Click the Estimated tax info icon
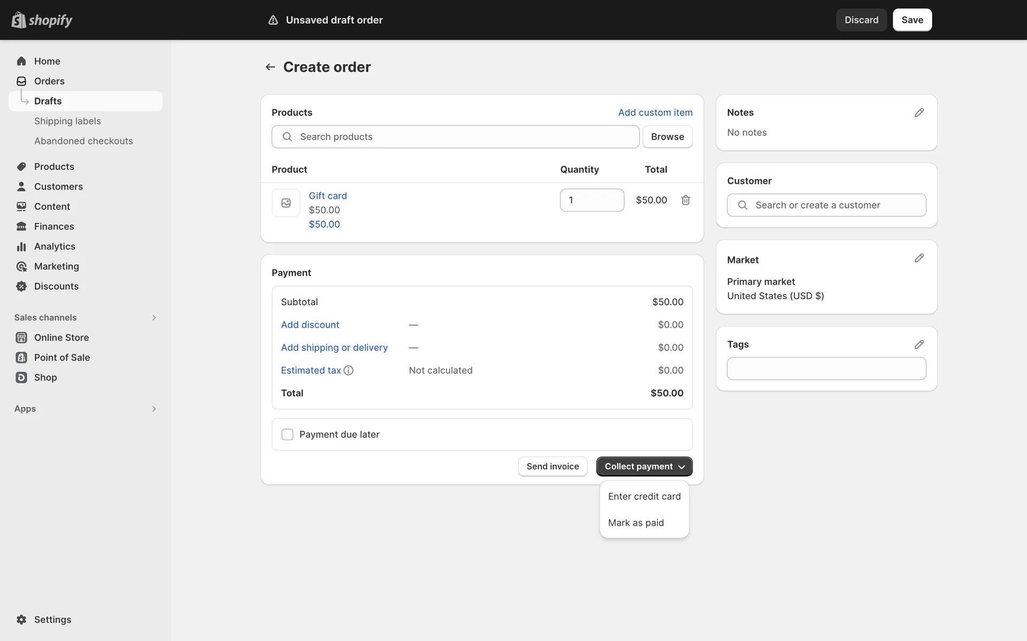The image size is (1027, 641). (x=348, y=370)
